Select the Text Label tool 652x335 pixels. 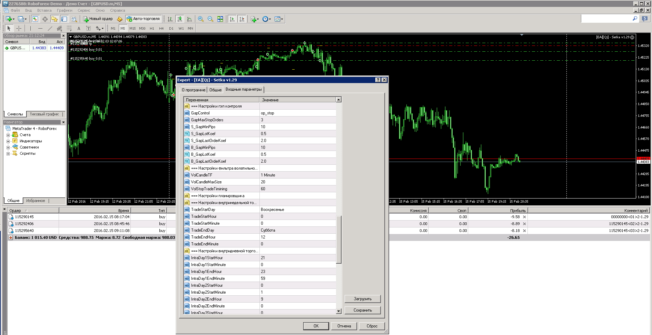(89, 28)
